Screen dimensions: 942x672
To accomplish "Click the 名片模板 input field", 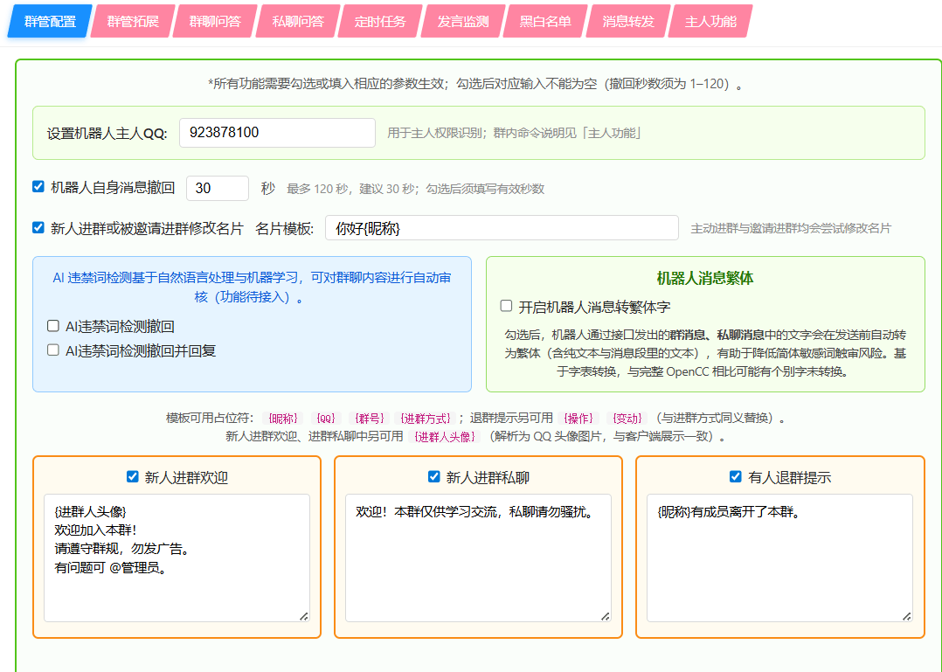I will pos(502,227).
